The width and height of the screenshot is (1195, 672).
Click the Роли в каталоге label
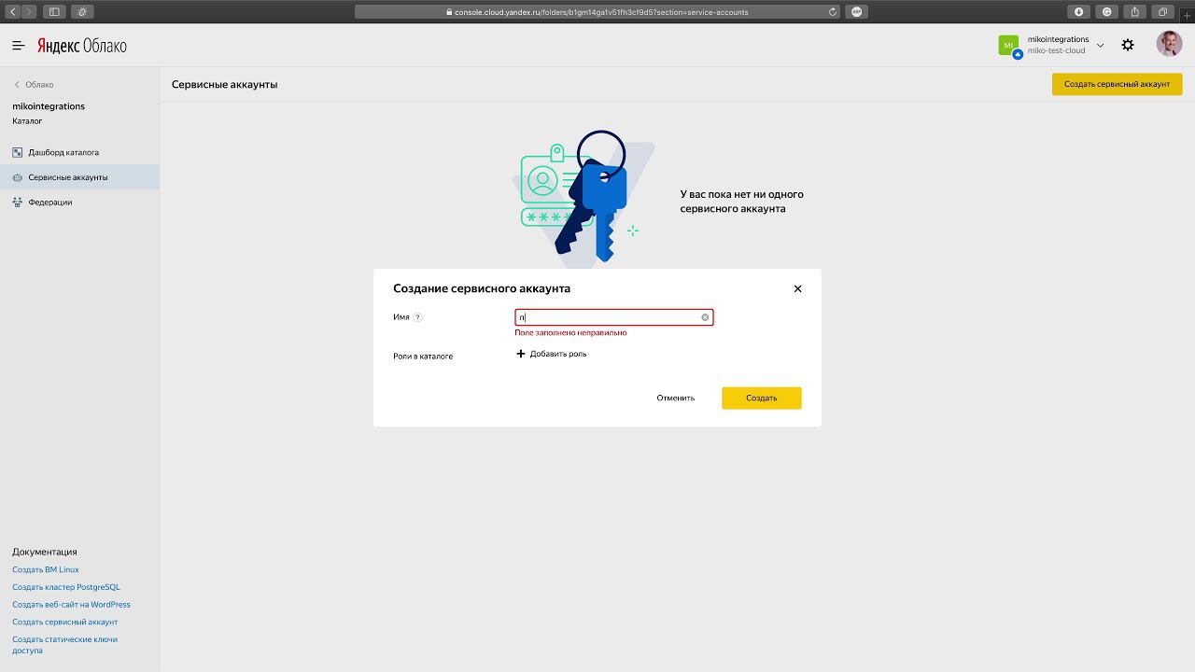pos(423,357)
